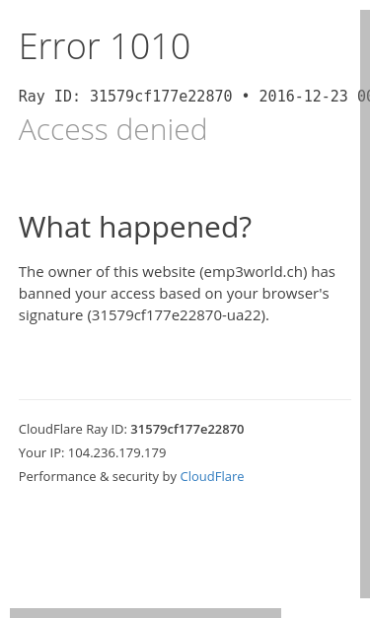
Task: Click the Ray ID line below heading
Action: coord(194,97)
